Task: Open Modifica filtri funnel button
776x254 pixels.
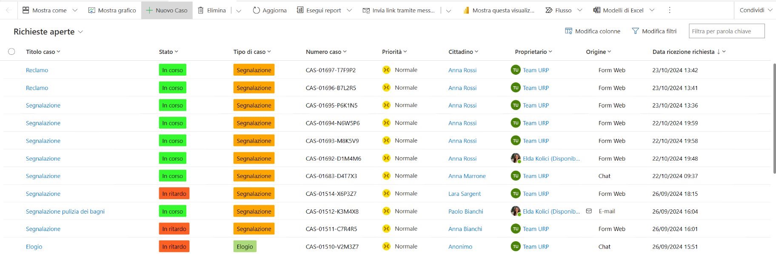Action: (x=654, y=31)
